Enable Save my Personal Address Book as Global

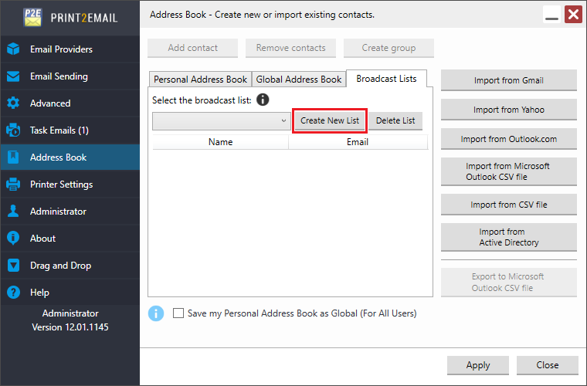(178, 313)
